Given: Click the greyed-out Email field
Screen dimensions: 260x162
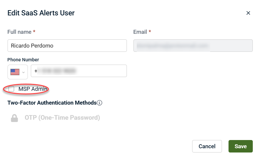Looking at the screenshot, I should pos(193,46).
